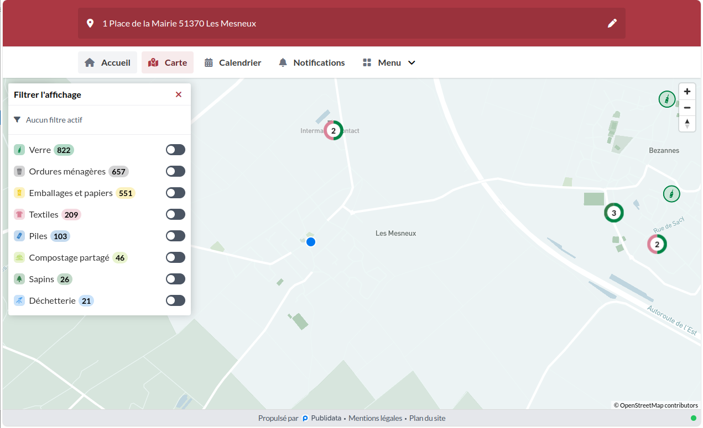Open the Accueil home page

pos(107,62)
